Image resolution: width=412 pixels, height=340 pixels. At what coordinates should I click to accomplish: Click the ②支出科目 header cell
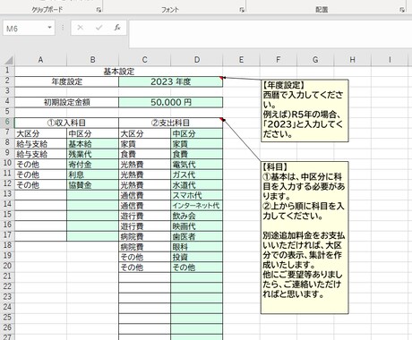[x=170, y=123]
